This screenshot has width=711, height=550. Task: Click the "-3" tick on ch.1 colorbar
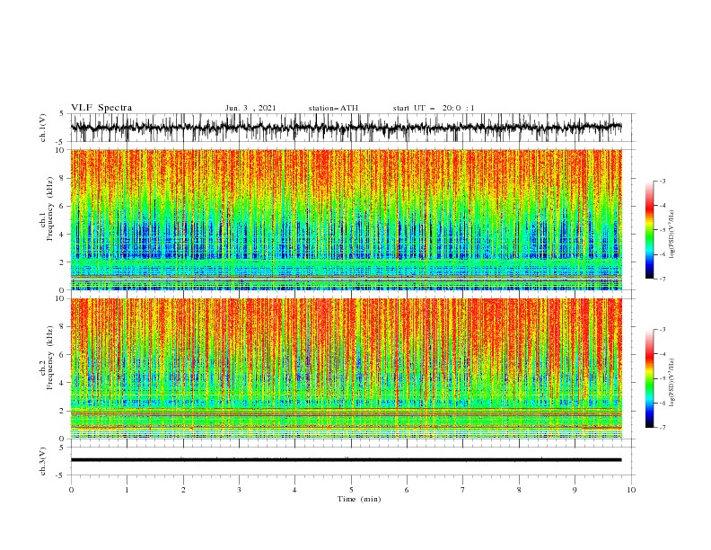click(662, 181)
